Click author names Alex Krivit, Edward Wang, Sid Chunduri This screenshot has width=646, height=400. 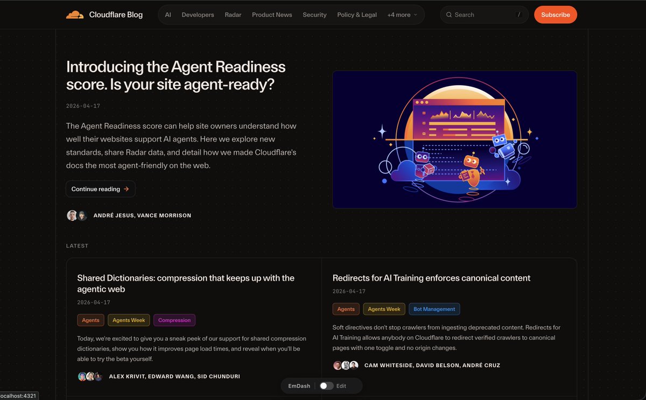pyautogui.click(x=174, y=376)
